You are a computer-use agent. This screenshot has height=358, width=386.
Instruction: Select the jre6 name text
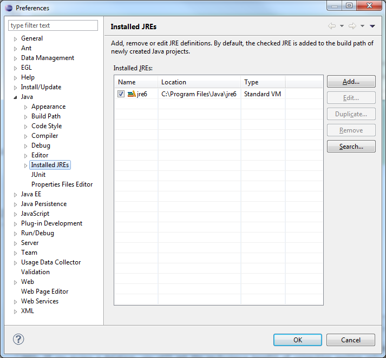click(142, 94)
